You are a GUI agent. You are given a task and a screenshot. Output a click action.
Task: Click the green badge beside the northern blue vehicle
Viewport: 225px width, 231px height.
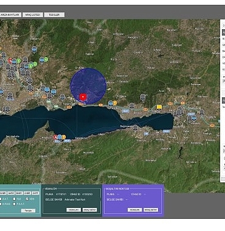pos(46,60)
